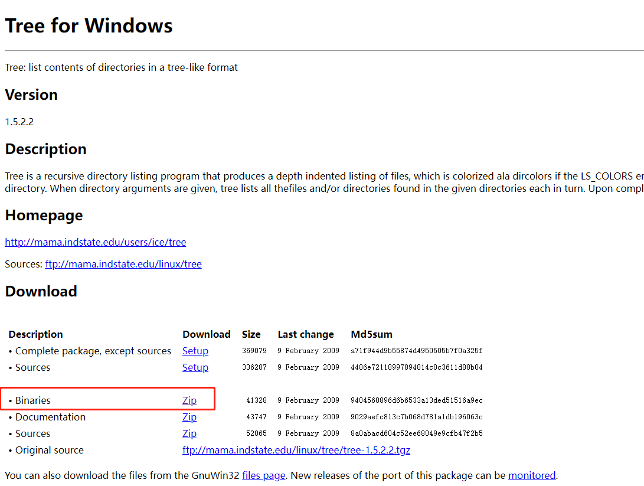The height and width of the screenshot is (486, 644).
Task: Click the Md5sum column header
Action: pyautogui.click(x=372, y=334)
